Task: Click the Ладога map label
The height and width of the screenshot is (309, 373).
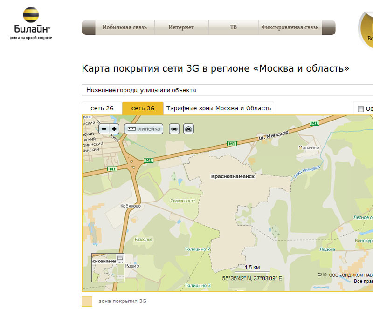Action: click(327, 249)
